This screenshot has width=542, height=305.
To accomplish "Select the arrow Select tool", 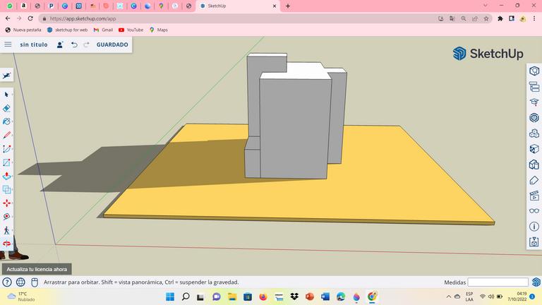I will coord(6,94).
